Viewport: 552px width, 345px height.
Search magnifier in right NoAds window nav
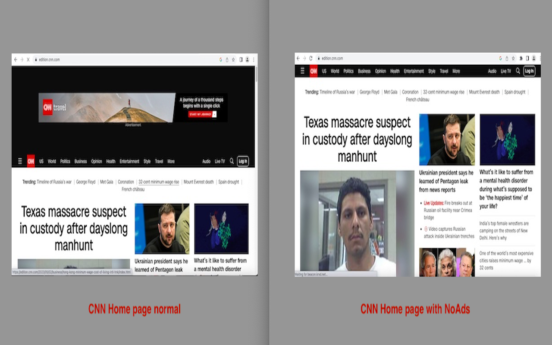tap(518, 71)
